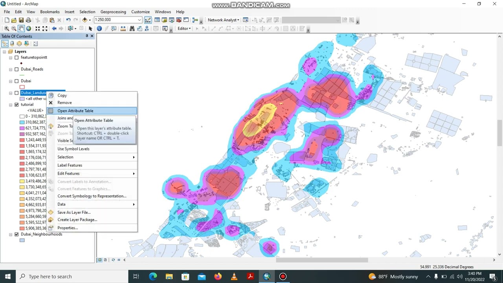This screenshot has height=283, width=503.
Task: Click the map's horizontal scrollbar thumb
Action: (322, 260)
